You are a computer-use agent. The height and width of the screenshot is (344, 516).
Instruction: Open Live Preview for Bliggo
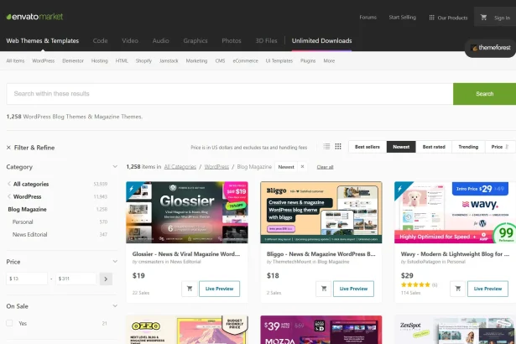click(353, 289)
